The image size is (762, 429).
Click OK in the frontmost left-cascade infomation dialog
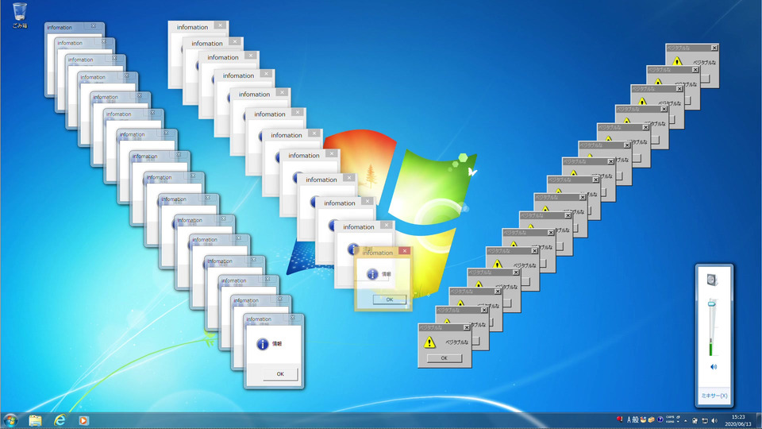(280, 374)
